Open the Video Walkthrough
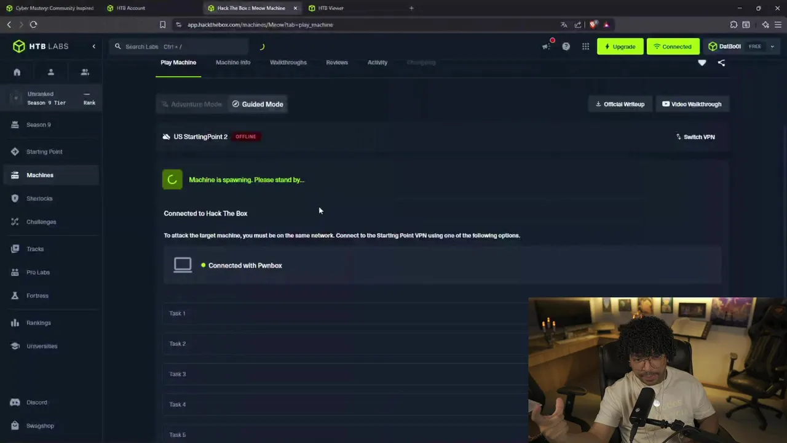This screenshot has width=787, height=443. click(x=692, y=104)
